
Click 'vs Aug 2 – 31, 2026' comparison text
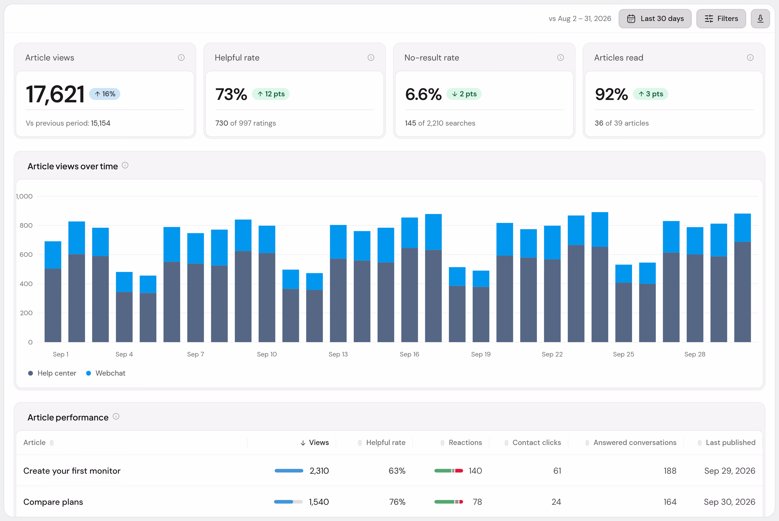click(580, 18)
